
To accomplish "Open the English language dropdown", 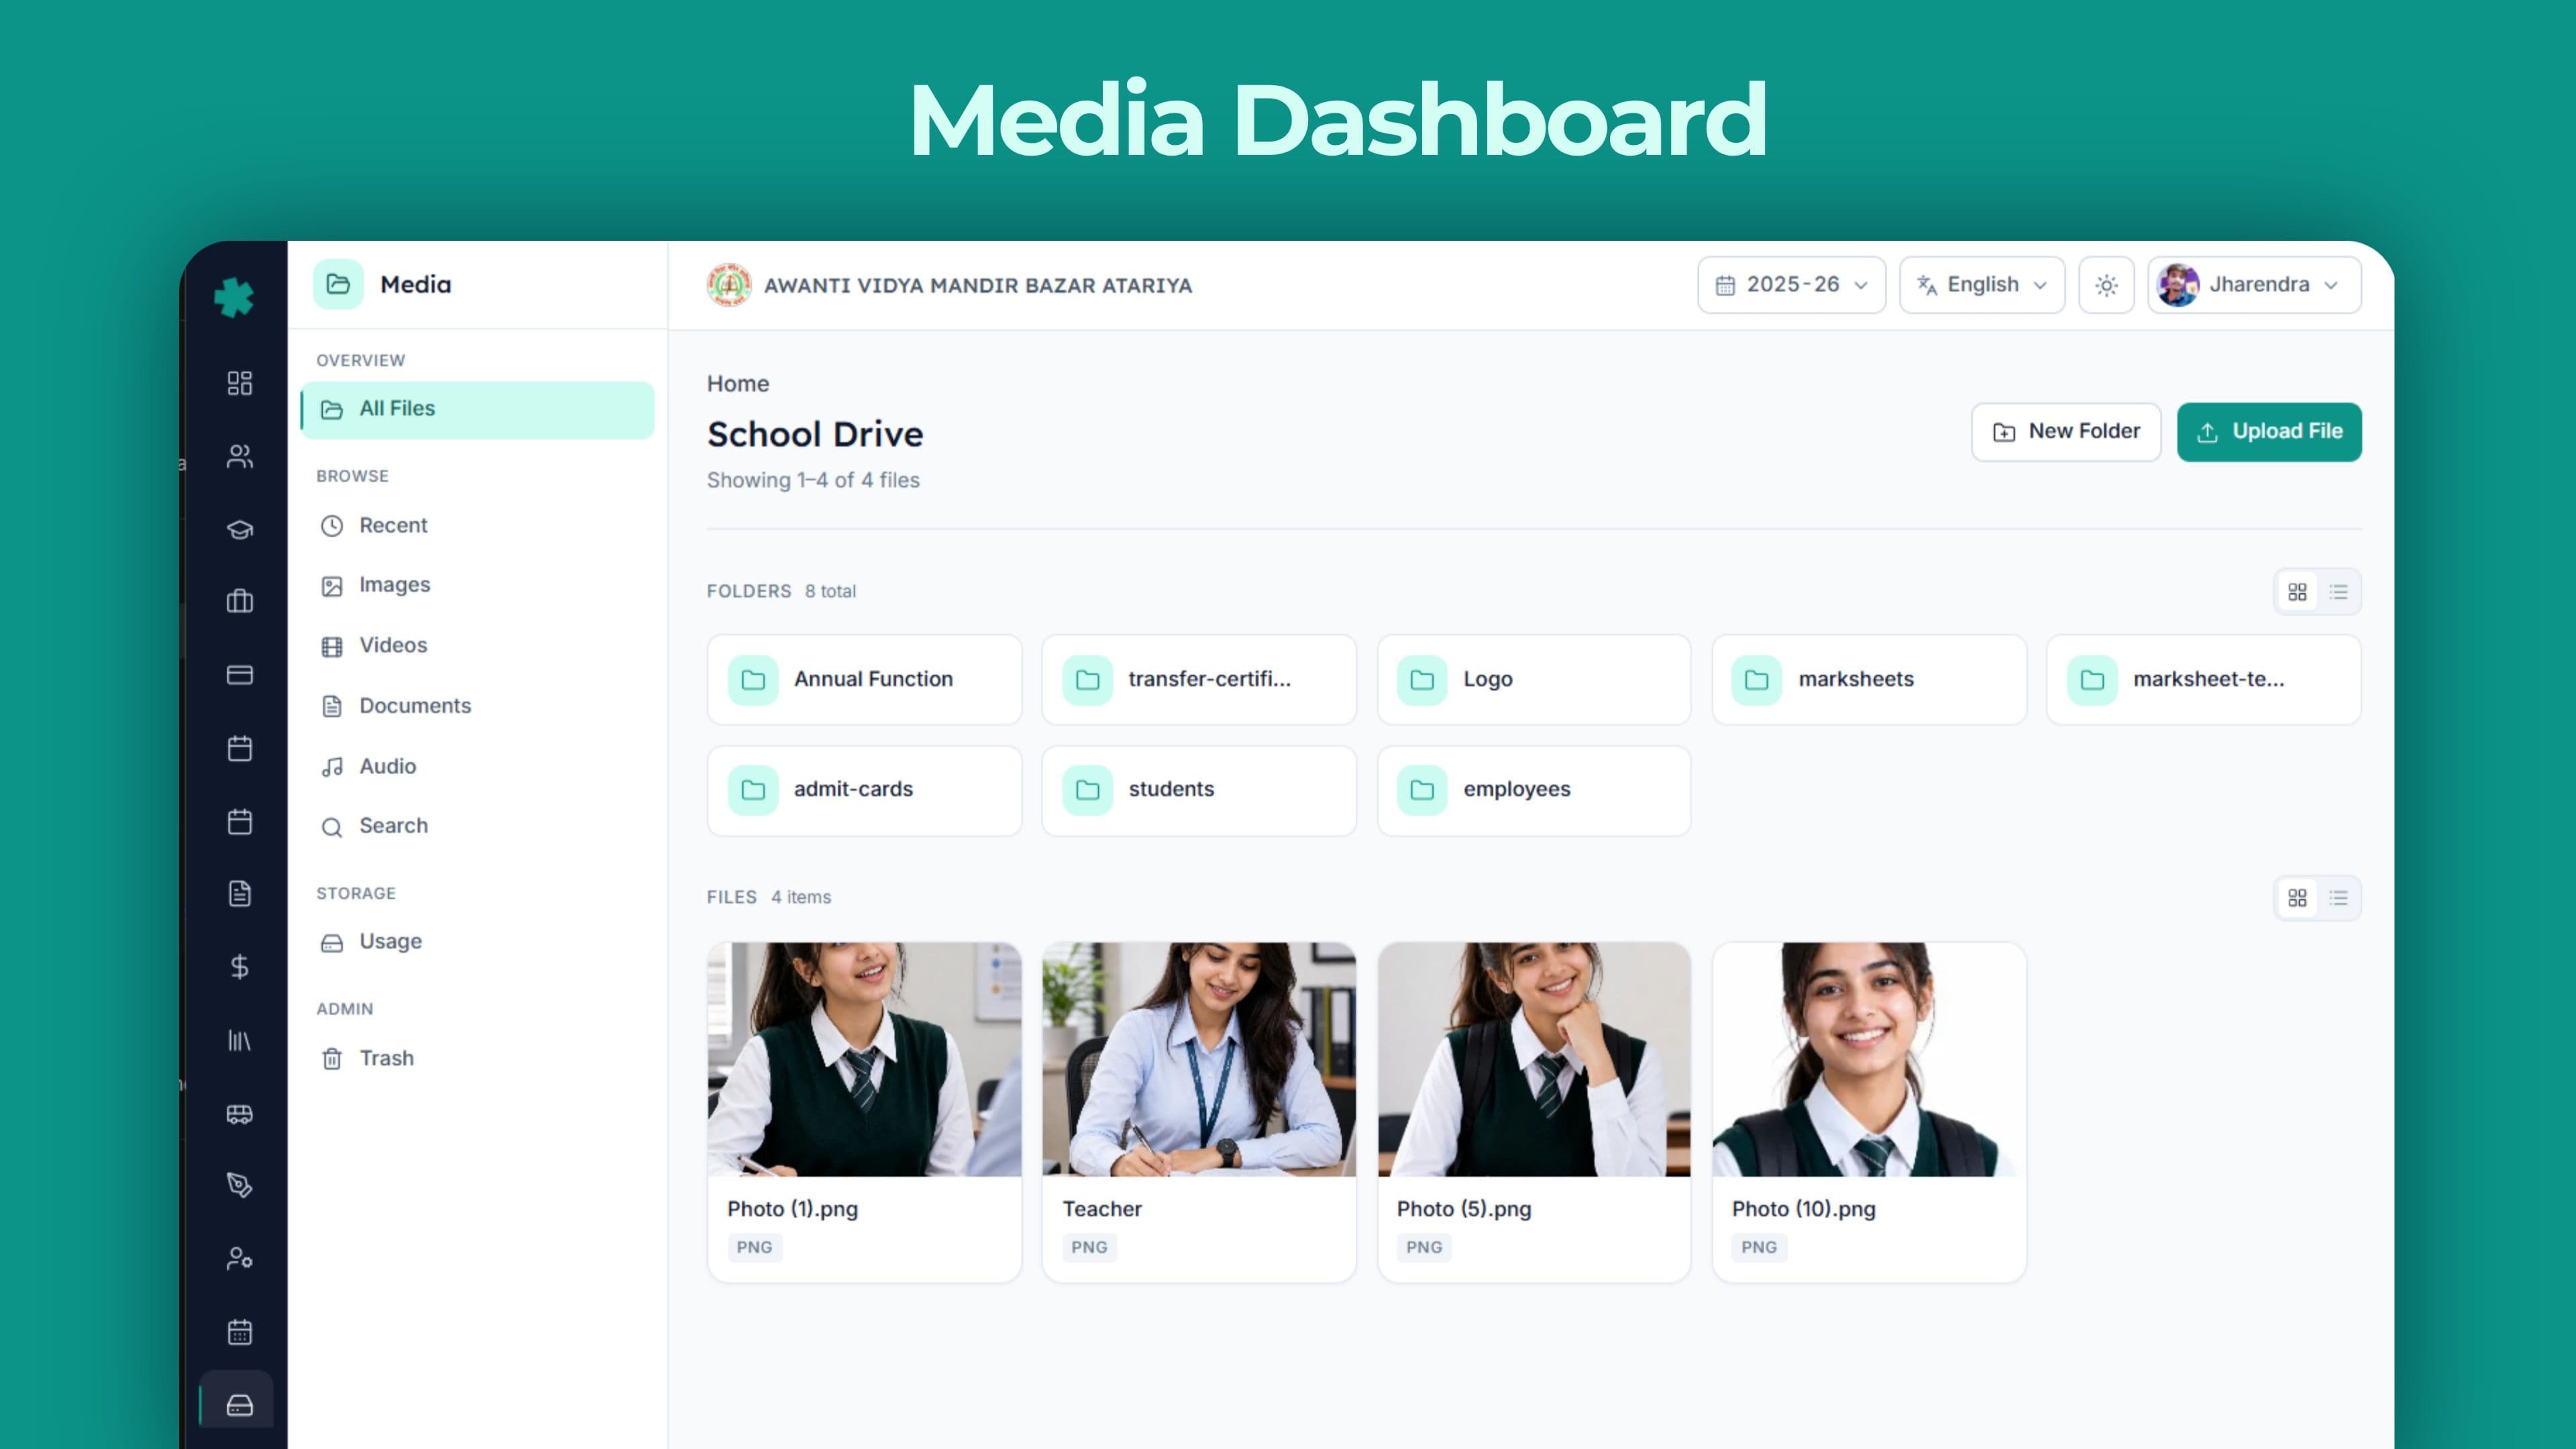I will tap(1982, 285).
